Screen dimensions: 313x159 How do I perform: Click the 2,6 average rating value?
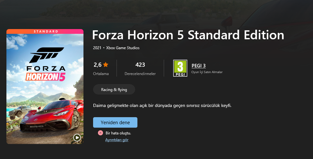click(98, 65)
